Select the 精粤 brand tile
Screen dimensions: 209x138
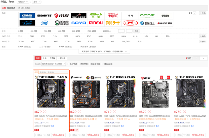click(130, 15)
